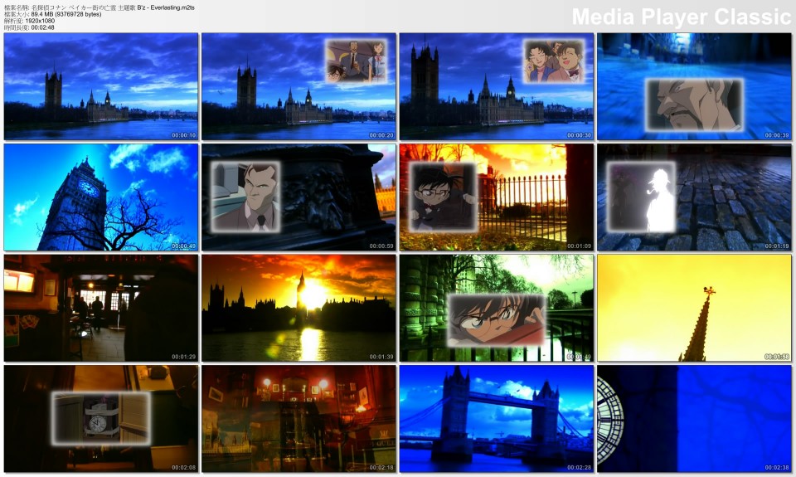This screenshot has width=796, height=477.
Task: Select the thumbnail stamped 00:00:20
Action: point(298,86)
